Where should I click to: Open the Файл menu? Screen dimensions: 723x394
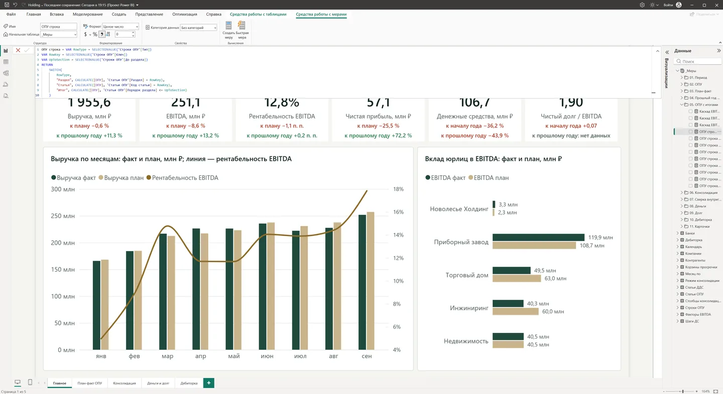(11, 15)
